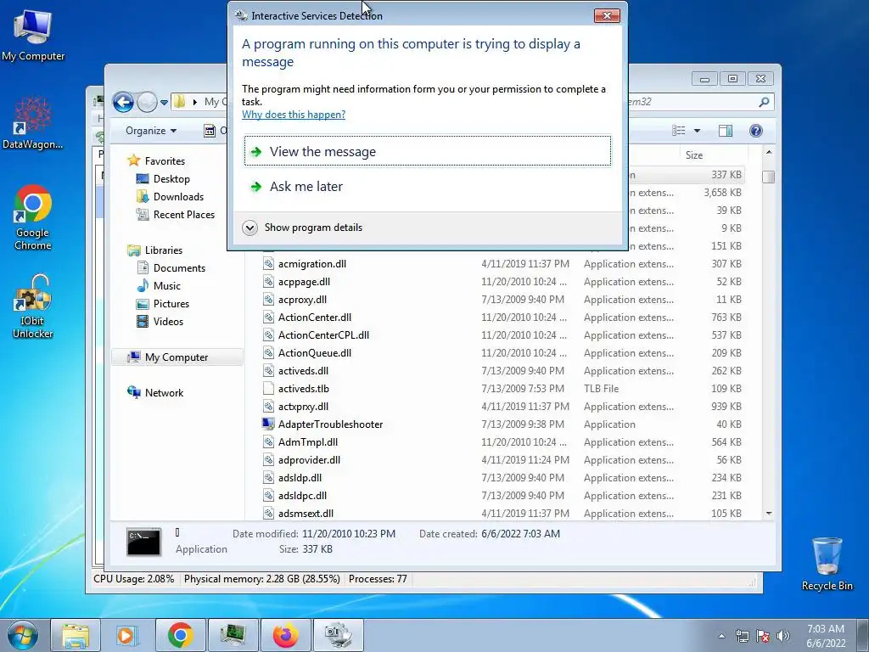Open Documents library
The image size is (869, 652).
[171, 267]
